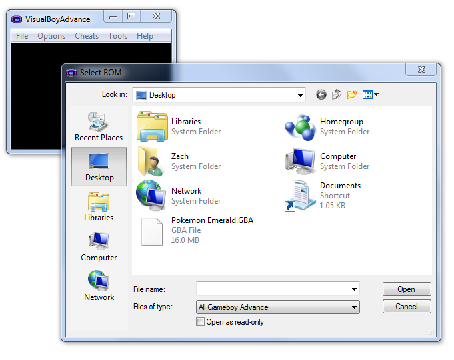The image size is (454, 360).
Task: Click "Documents" shortcut name text
Action: coord(340,186)
